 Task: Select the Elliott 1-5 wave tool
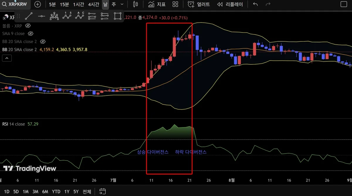67,16
